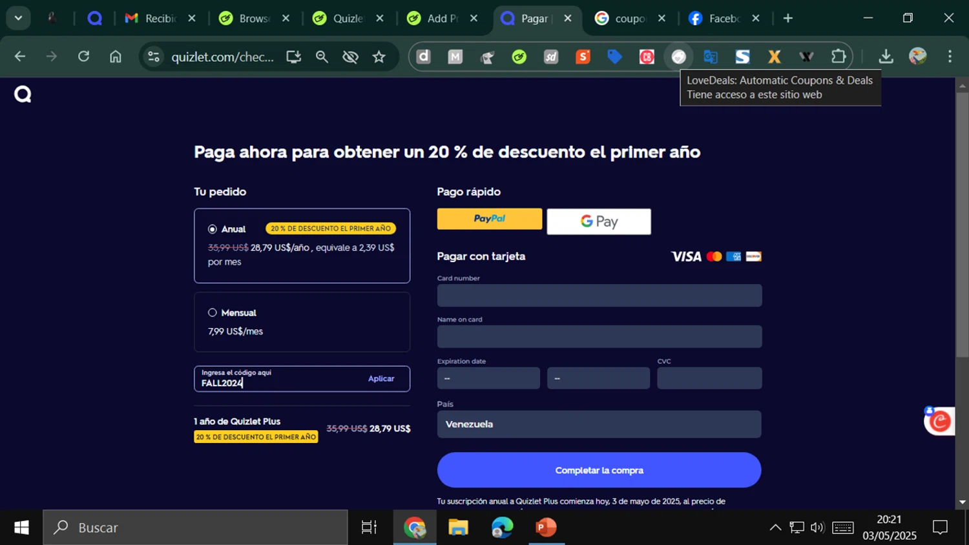Image resolution: width=969 pixels, height=545 pixels.
Task: Open the blue-and-white 'S' extension icon
Action: [742, 57]
